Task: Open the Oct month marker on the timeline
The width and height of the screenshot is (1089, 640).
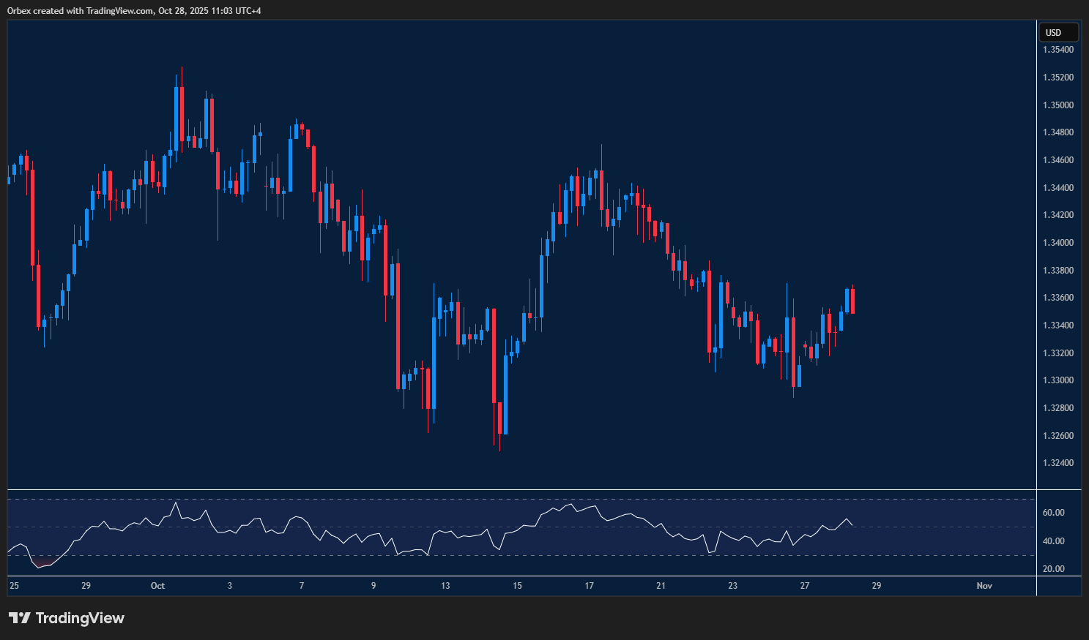Action: [157, 586]
